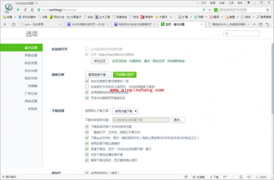Click the 修改主页 button
This screenshot has width=274, height=180.
[100, 61]
